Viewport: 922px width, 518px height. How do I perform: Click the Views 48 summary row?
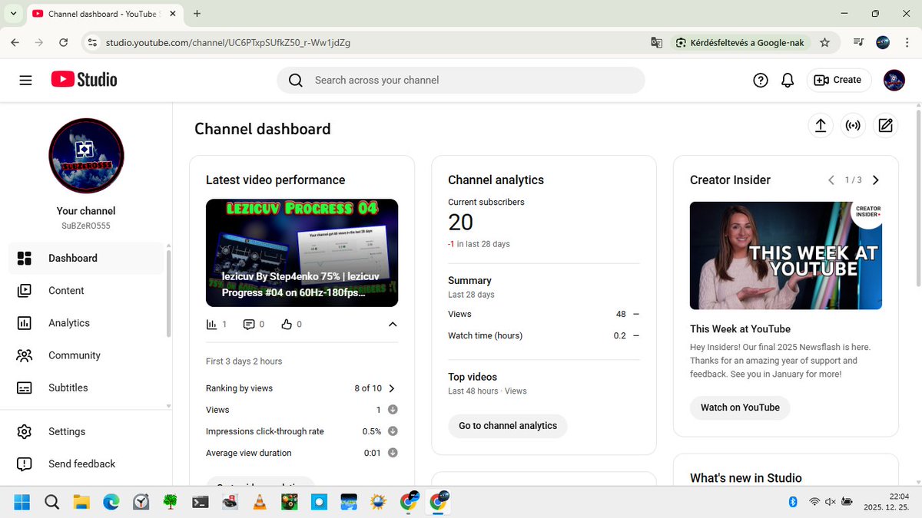[544, 314]
